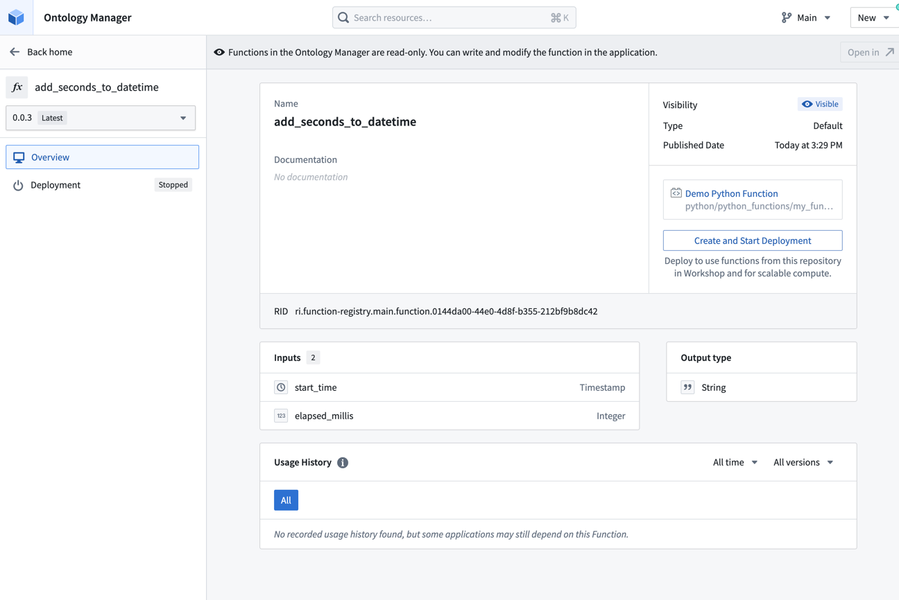Open the Demo Python Function link
The height and width of the screenshot is (600, 899).
click(x=731, y=193)
